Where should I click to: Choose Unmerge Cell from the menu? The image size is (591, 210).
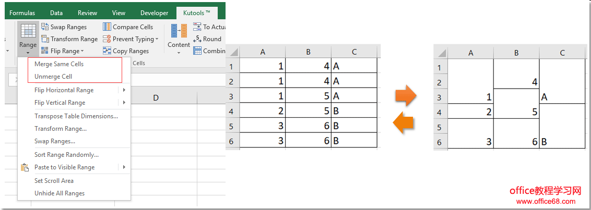53,77
